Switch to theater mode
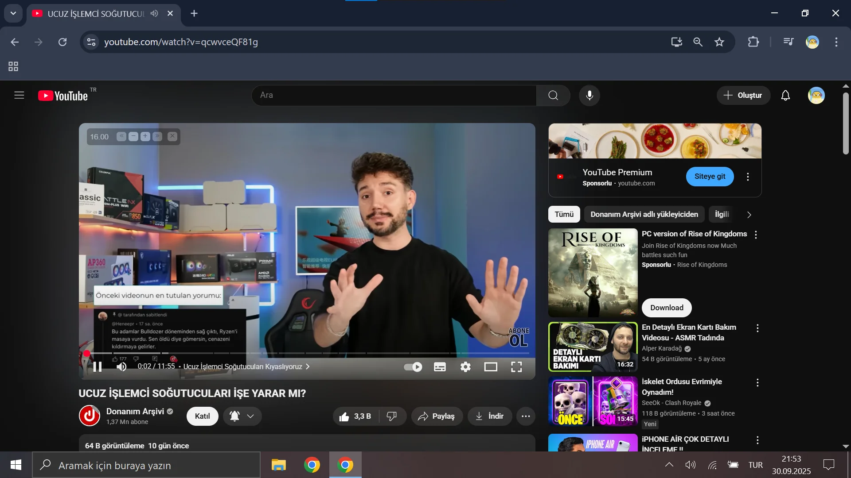The height and width of the screenshot is (478, 851). pos(491,367)
